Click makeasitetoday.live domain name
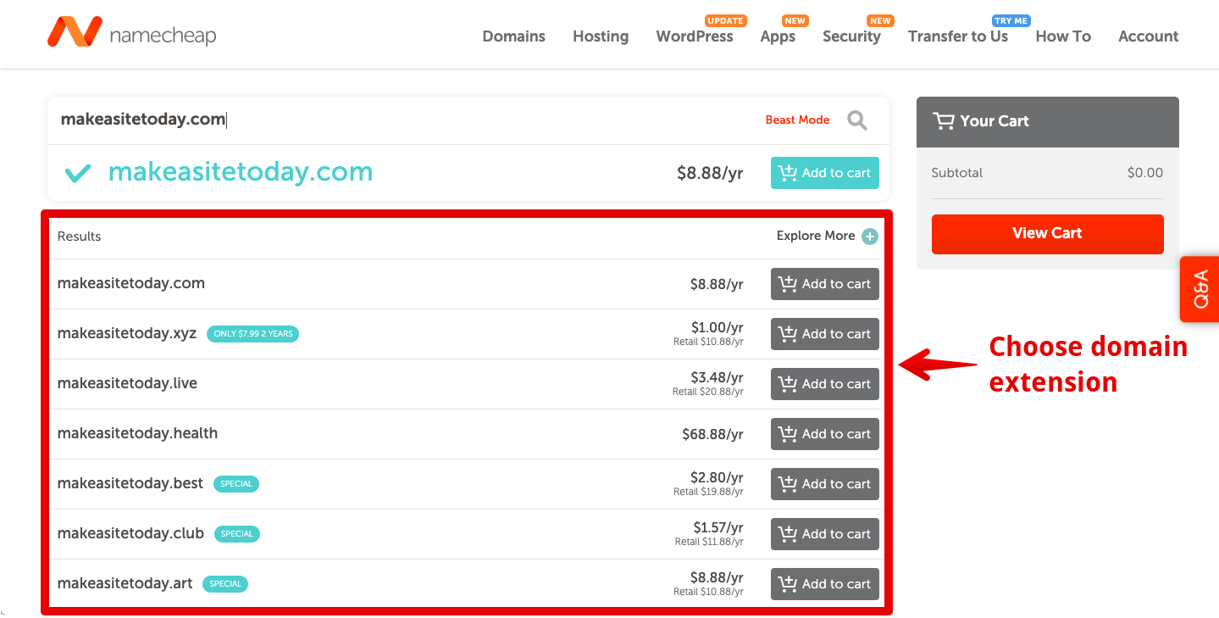 (x=127, y=384)
